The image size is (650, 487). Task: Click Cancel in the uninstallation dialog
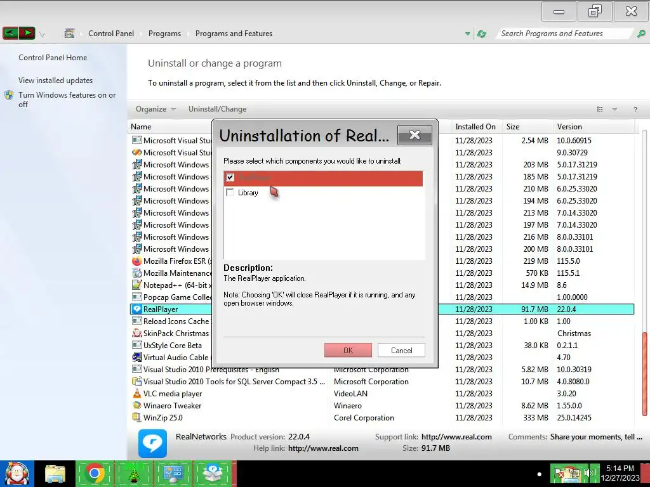[x=402, y=350]
